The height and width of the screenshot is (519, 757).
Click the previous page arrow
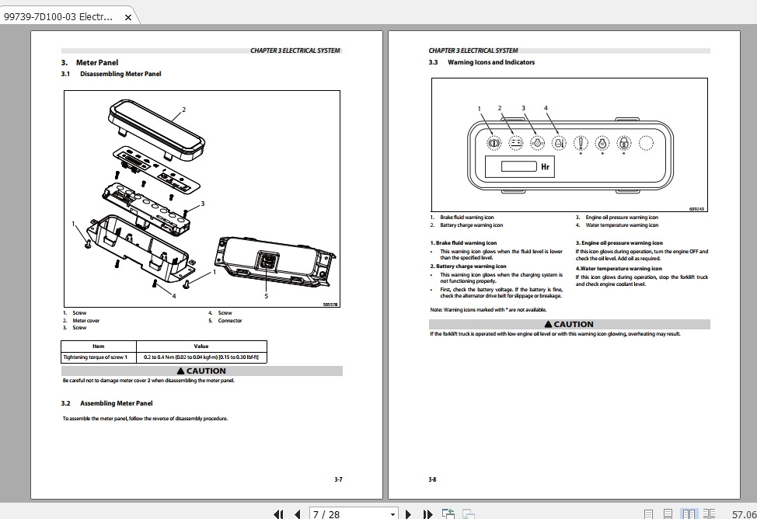coord(298,514)
